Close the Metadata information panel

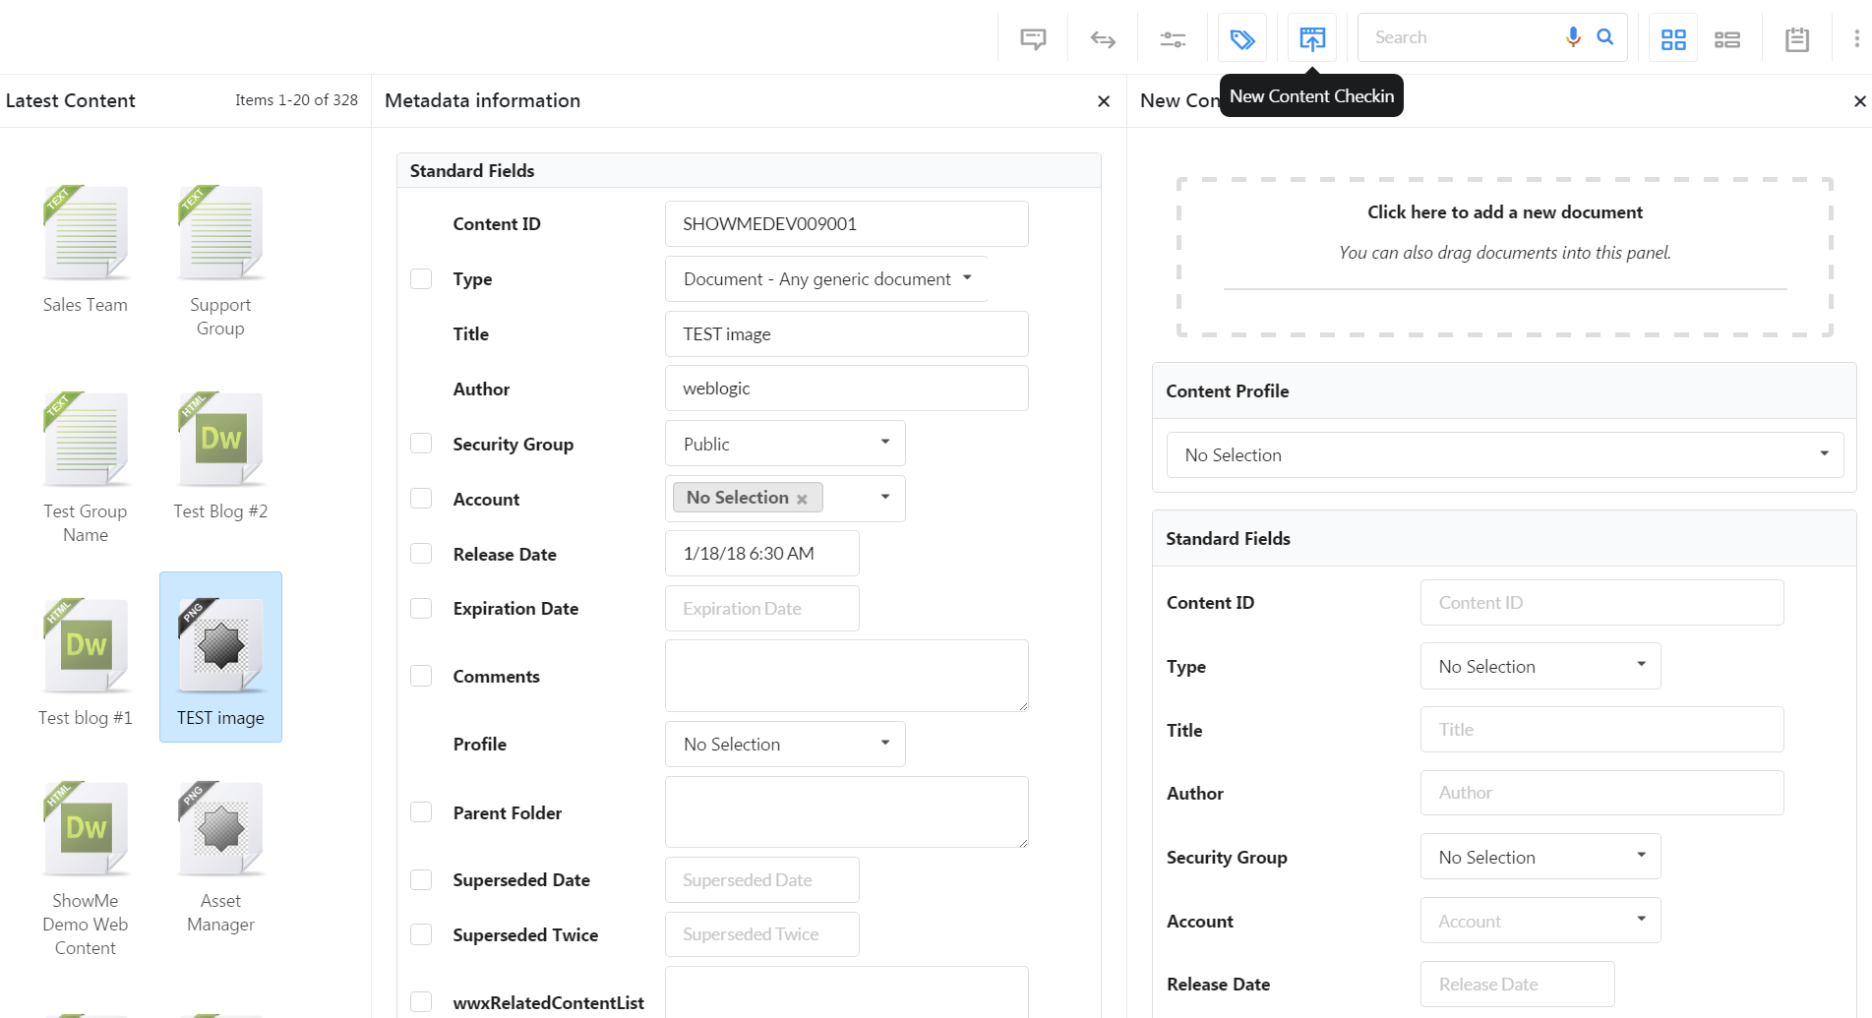1104,101
